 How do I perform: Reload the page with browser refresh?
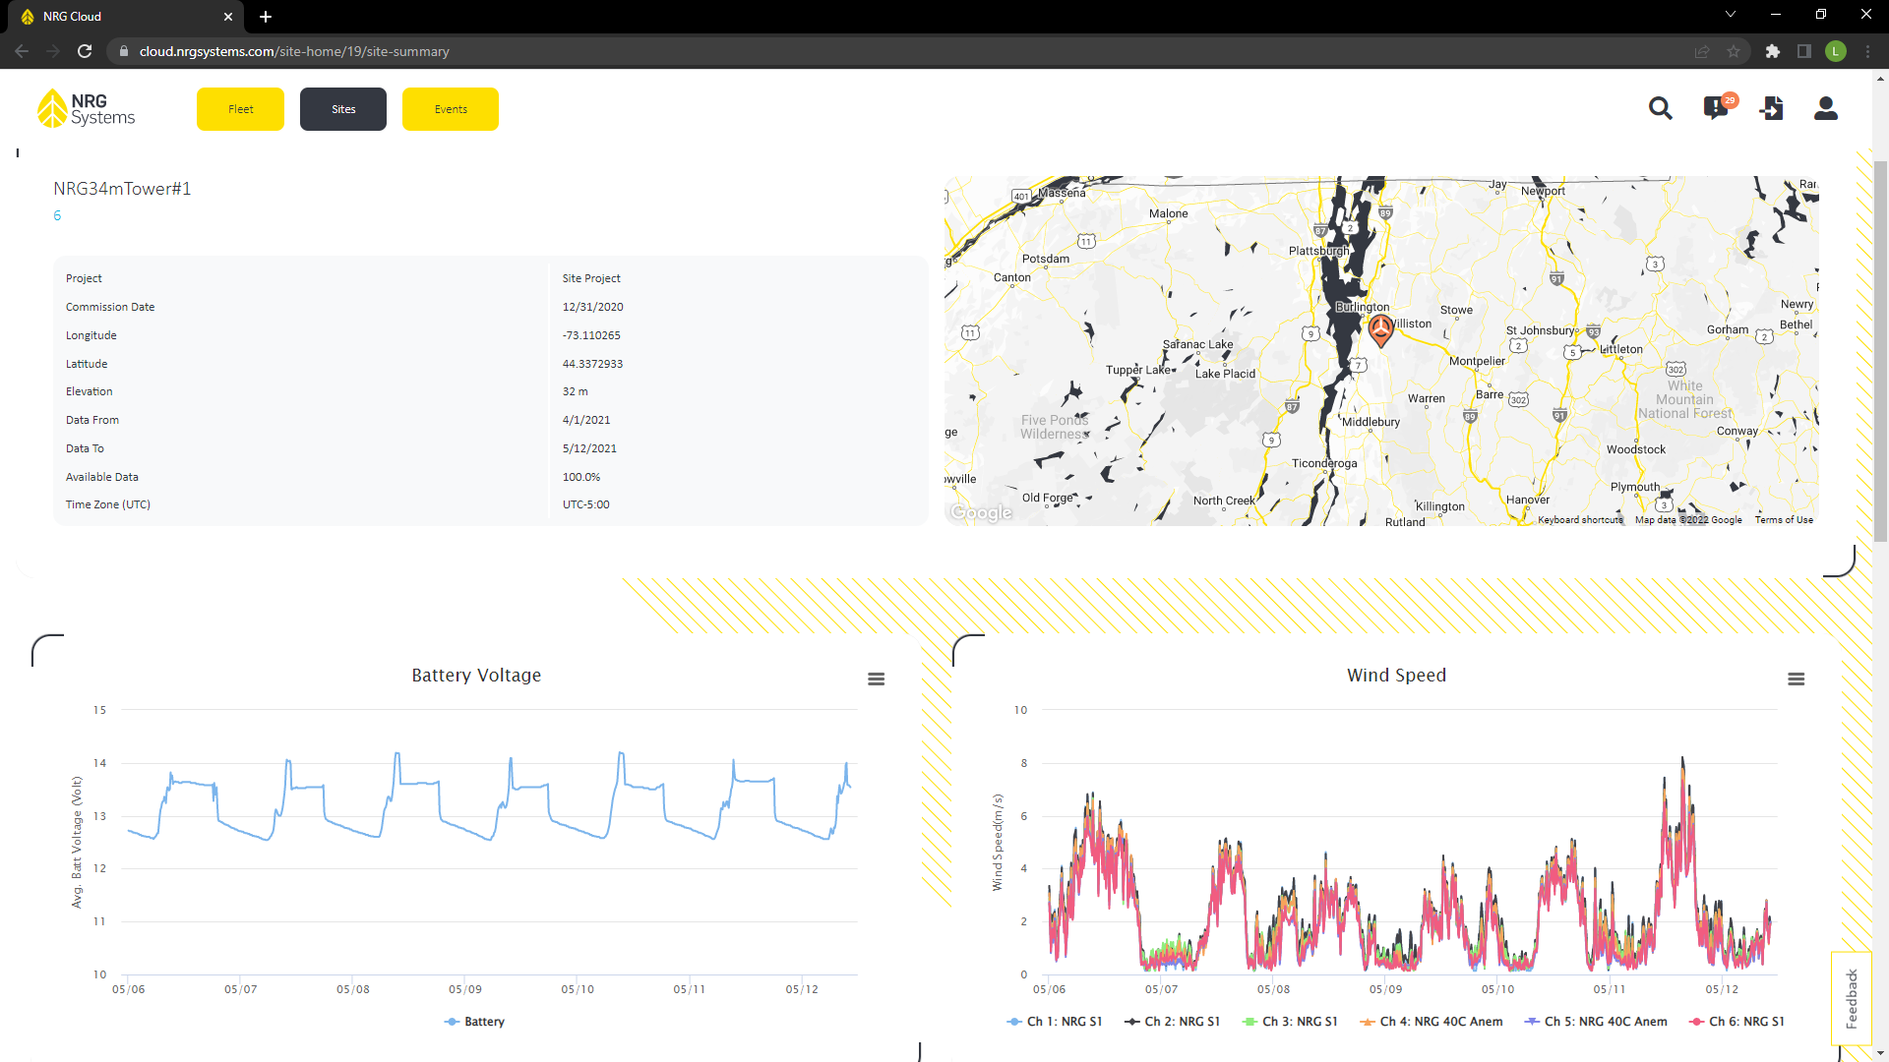(85, 51)
